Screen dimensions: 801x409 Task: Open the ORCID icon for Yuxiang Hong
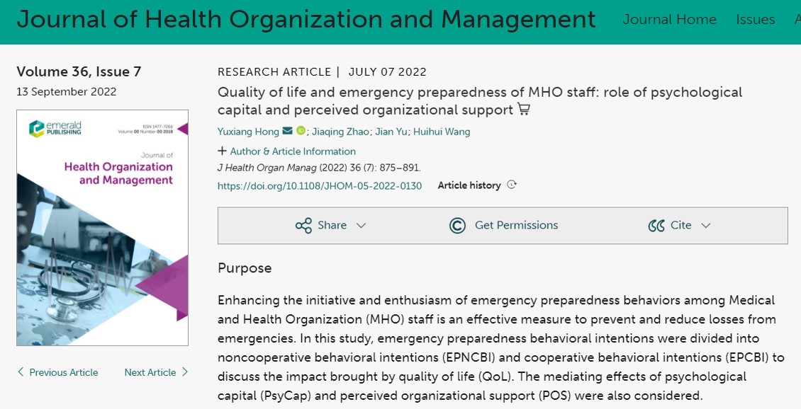tap(301, 131)
